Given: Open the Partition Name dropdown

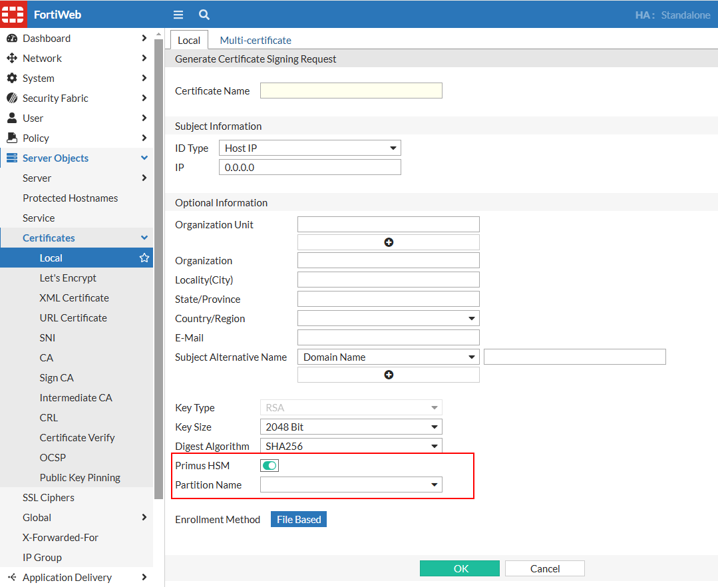Looking at the screenshot, I should point(351,485).
